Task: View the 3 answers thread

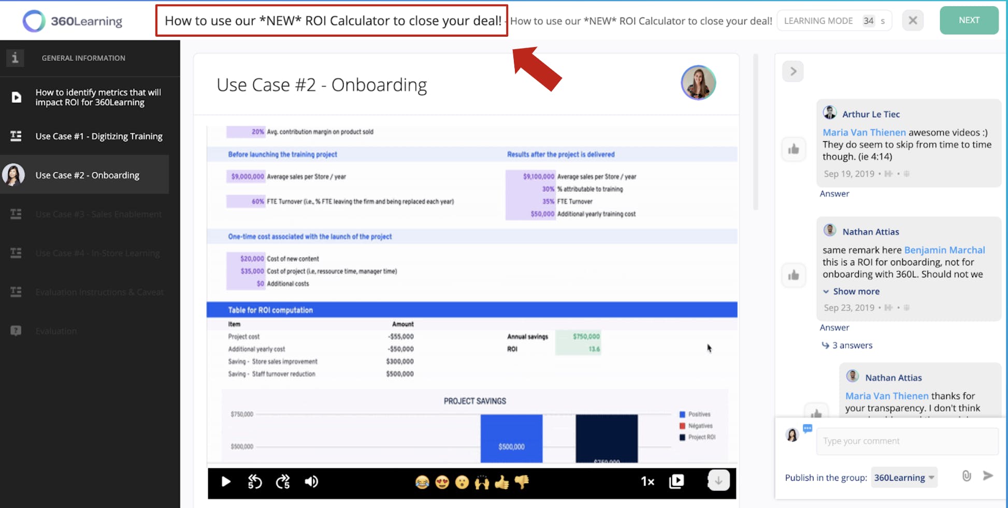Action: (852, 345)
